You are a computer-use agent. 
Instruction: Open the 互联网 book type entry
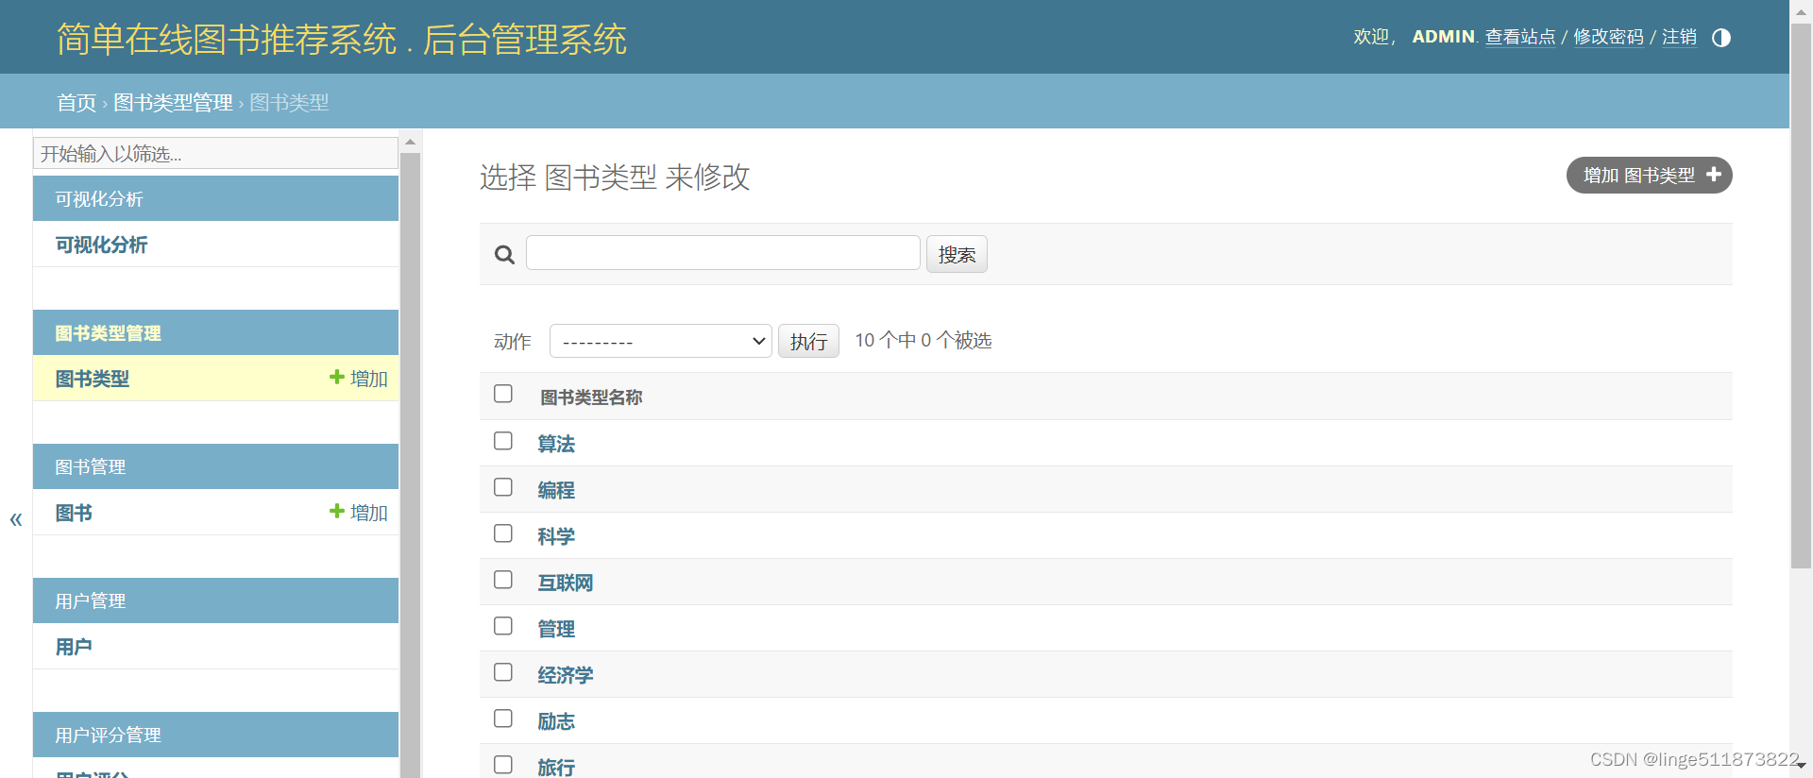coord(566,583)
